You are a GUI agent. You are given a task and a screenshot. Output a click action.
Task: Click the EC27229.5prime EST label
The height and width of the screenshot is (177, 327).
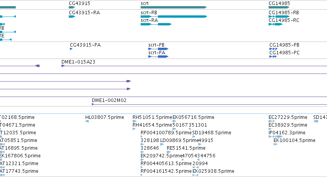(288, 117)
